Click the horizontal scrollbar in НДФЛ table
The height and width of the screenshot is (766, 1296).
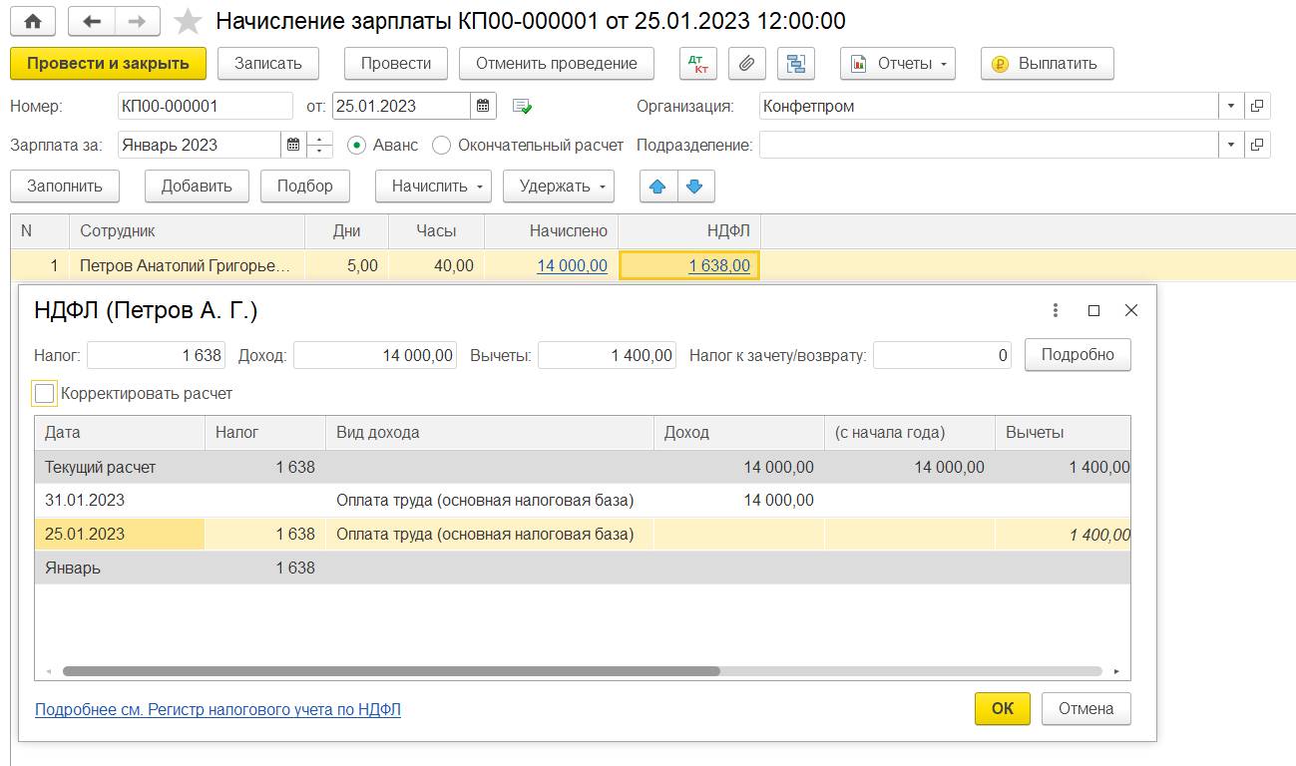point(390,672)
